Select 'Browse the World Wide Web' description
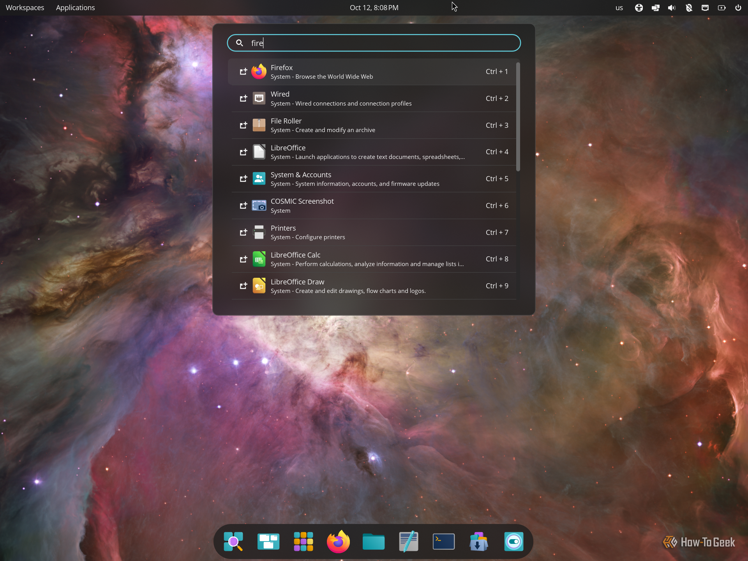This screenshot has height=561, width=748. pyautogui.click(x=334, y=77)
